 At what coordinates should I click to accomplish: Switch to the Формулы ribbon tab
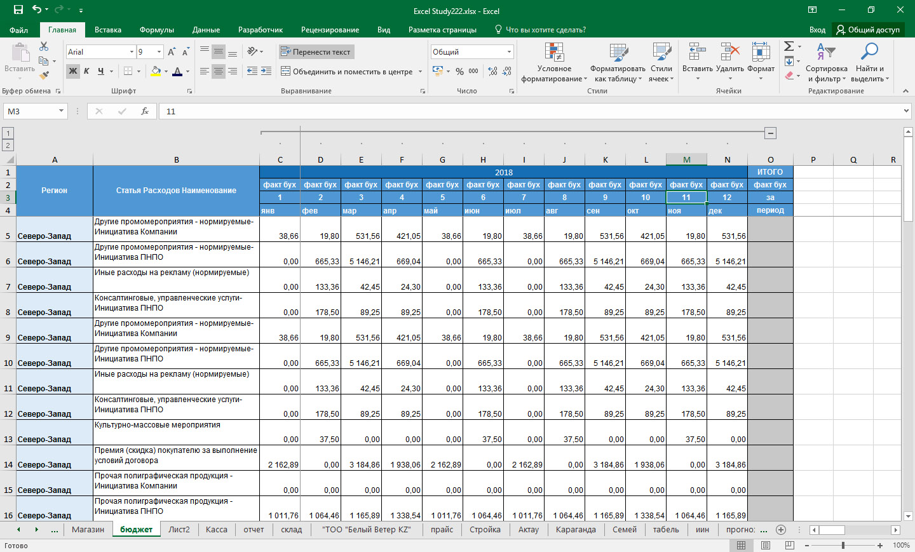pyautogui.click(x=157, y=30)
